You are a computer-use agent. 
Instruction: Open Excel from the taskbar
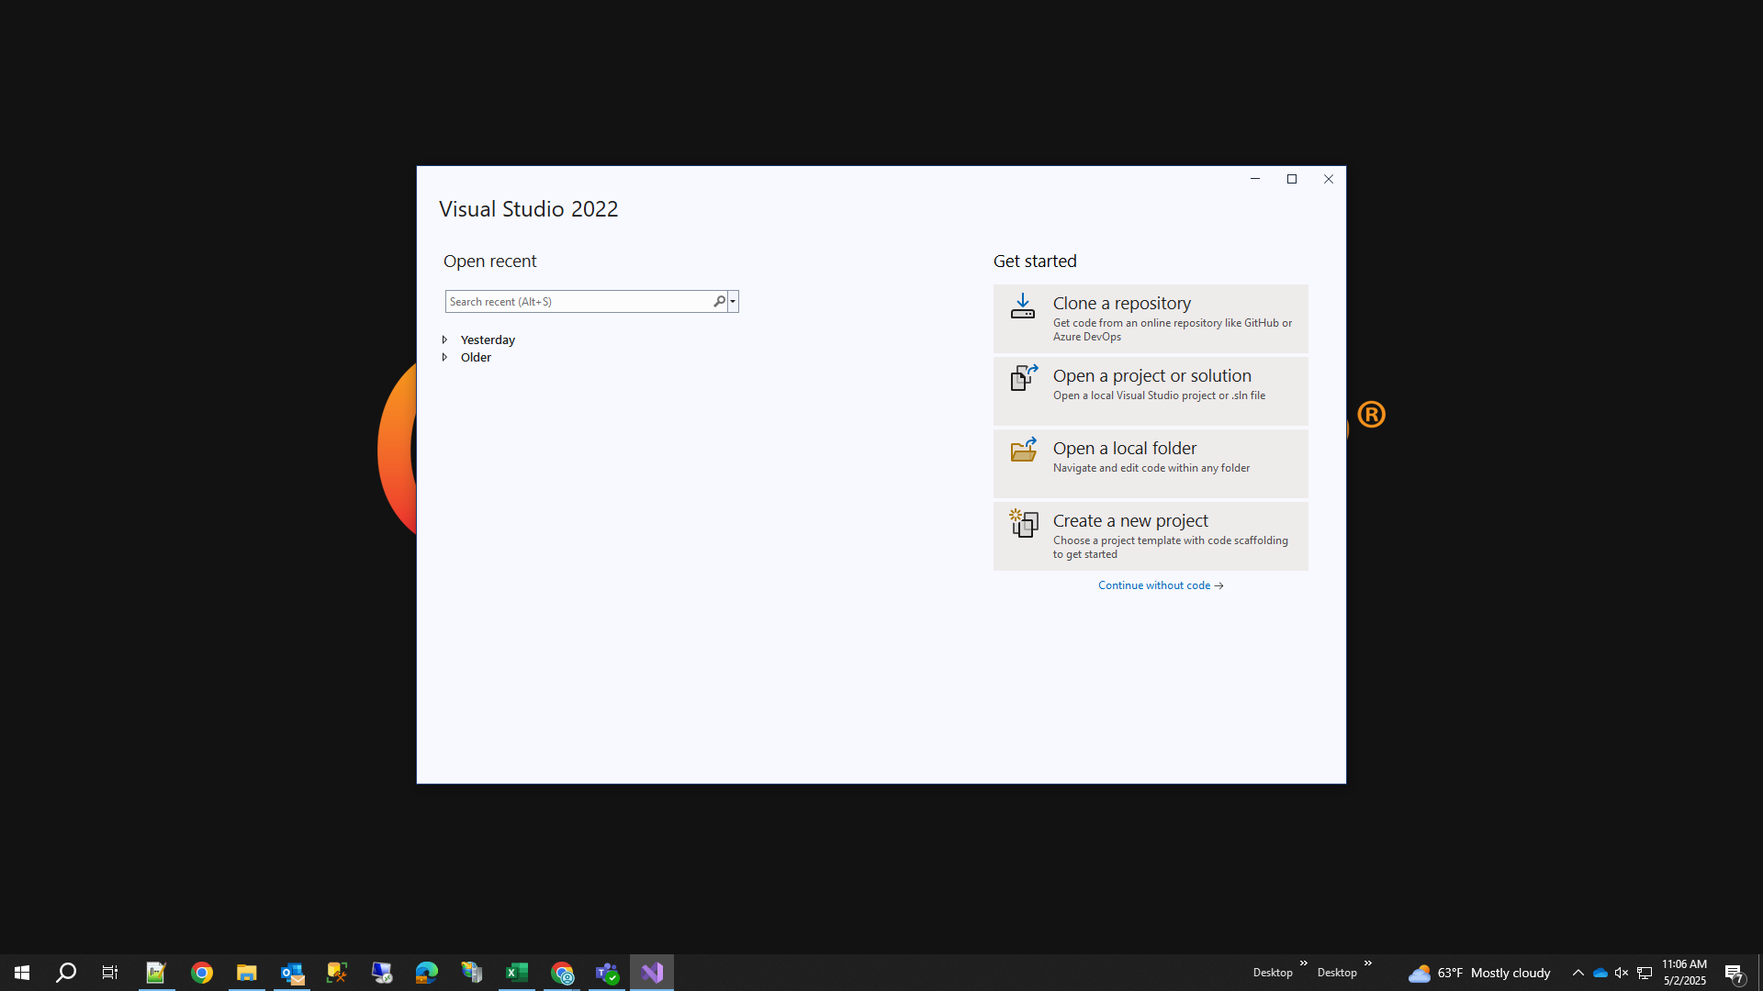click(517, 973)
